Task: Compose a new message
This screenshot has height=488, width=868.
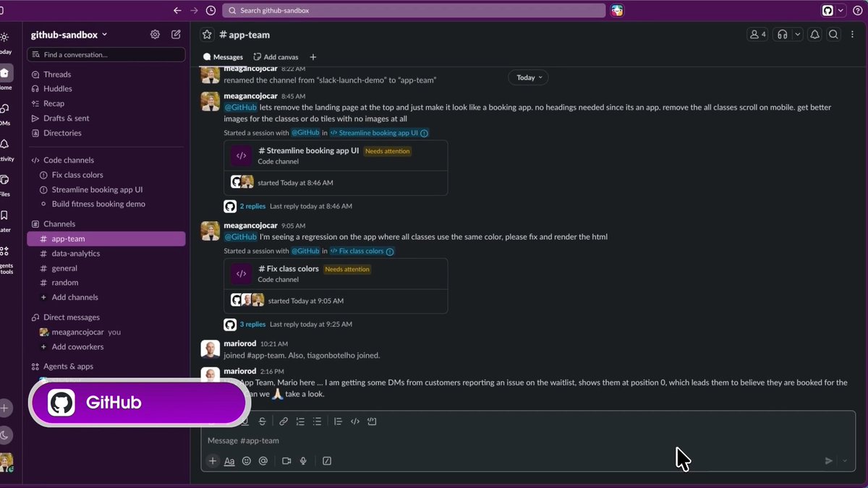Action: [176, 34]
